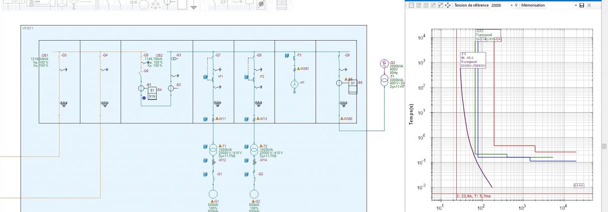Click the HT/BT1 enclosure title
The width and height of the screenshot is (608, 212).
(28, 29)
